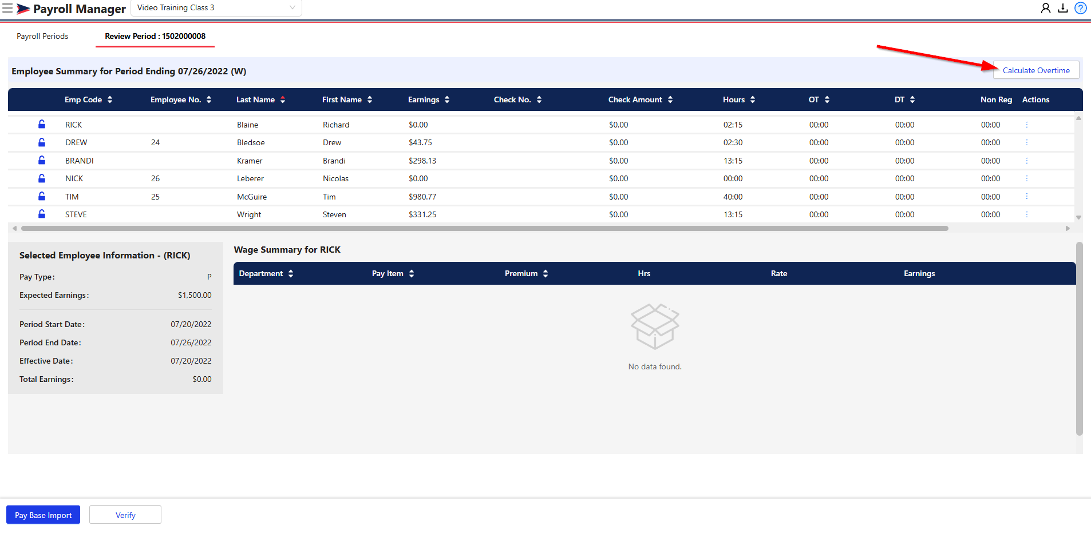Toggle lock for STEVE row
This screenshot has width=1091, height=534.
42,214
